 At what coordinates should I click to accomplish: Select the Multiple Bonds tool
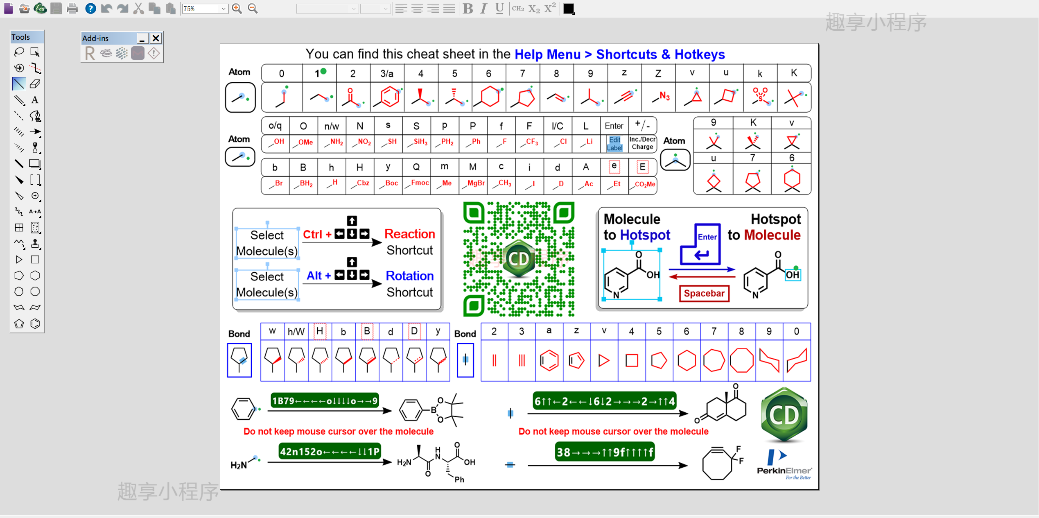[19, 100]
